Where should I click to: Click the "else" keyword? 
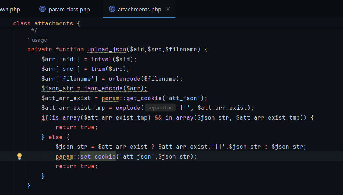point(55,137)
